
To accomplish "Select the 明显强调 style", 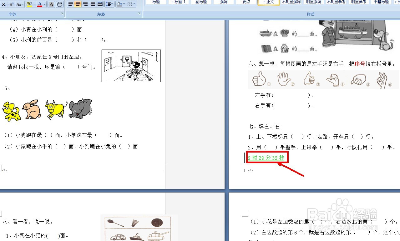I will [x=314, y=2].
